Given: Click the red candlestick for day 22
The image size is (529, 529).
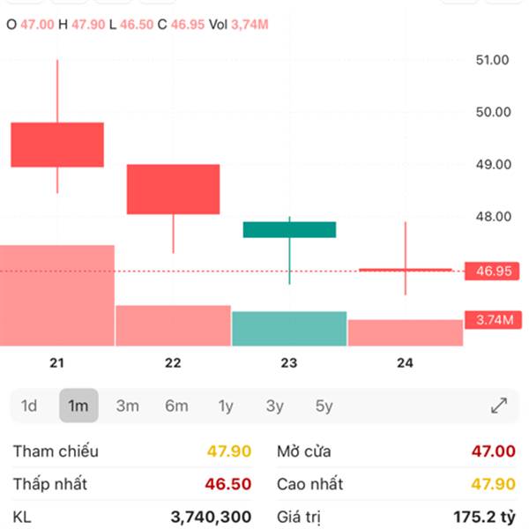Looking at the screenshot, I should click(173, 189).
